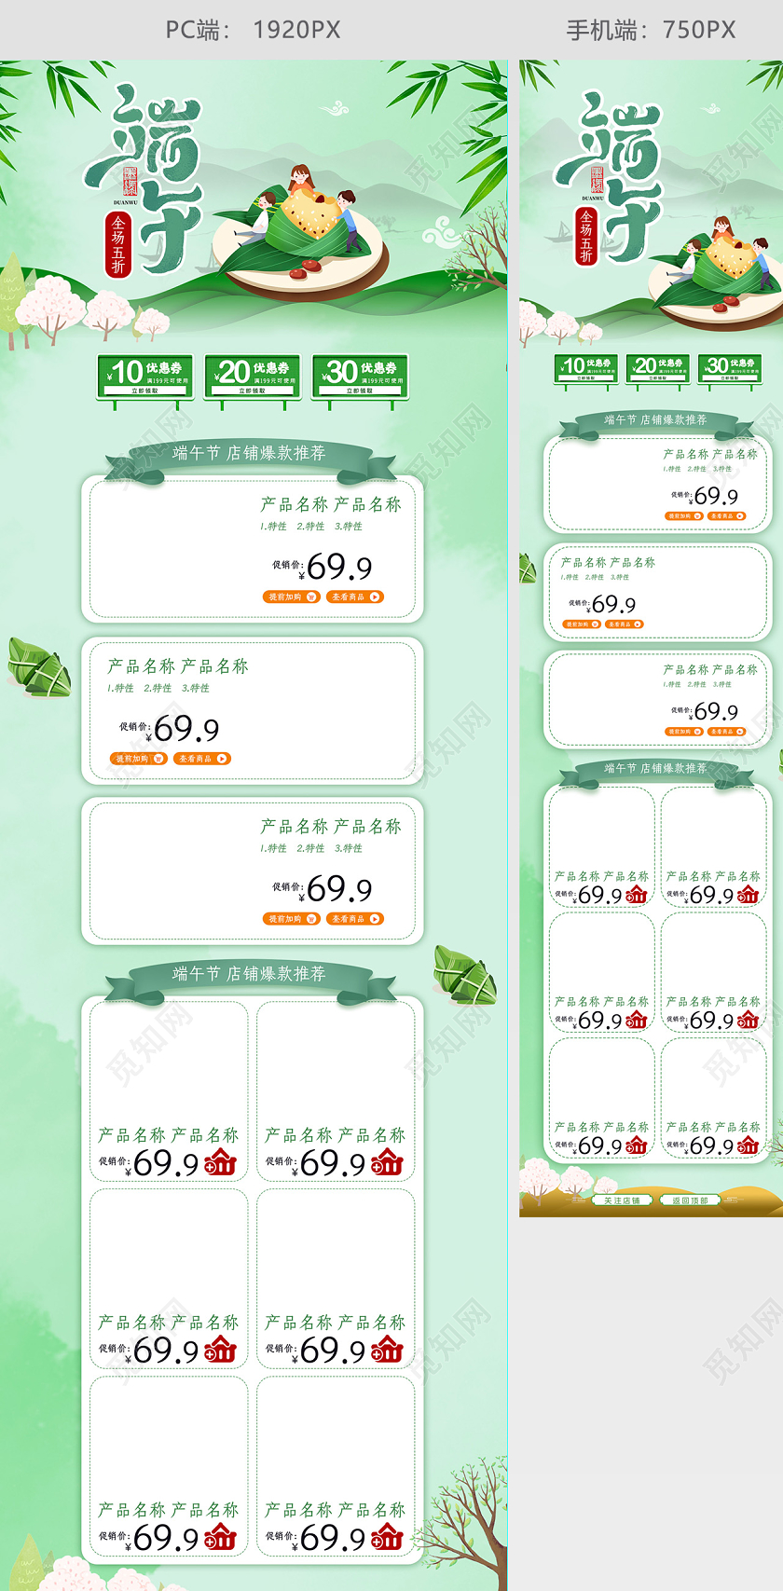This screenshot has width=783, height=1591.
Task: Click cart icon in PC grid's top-left product
Action: click(221, 1162)
